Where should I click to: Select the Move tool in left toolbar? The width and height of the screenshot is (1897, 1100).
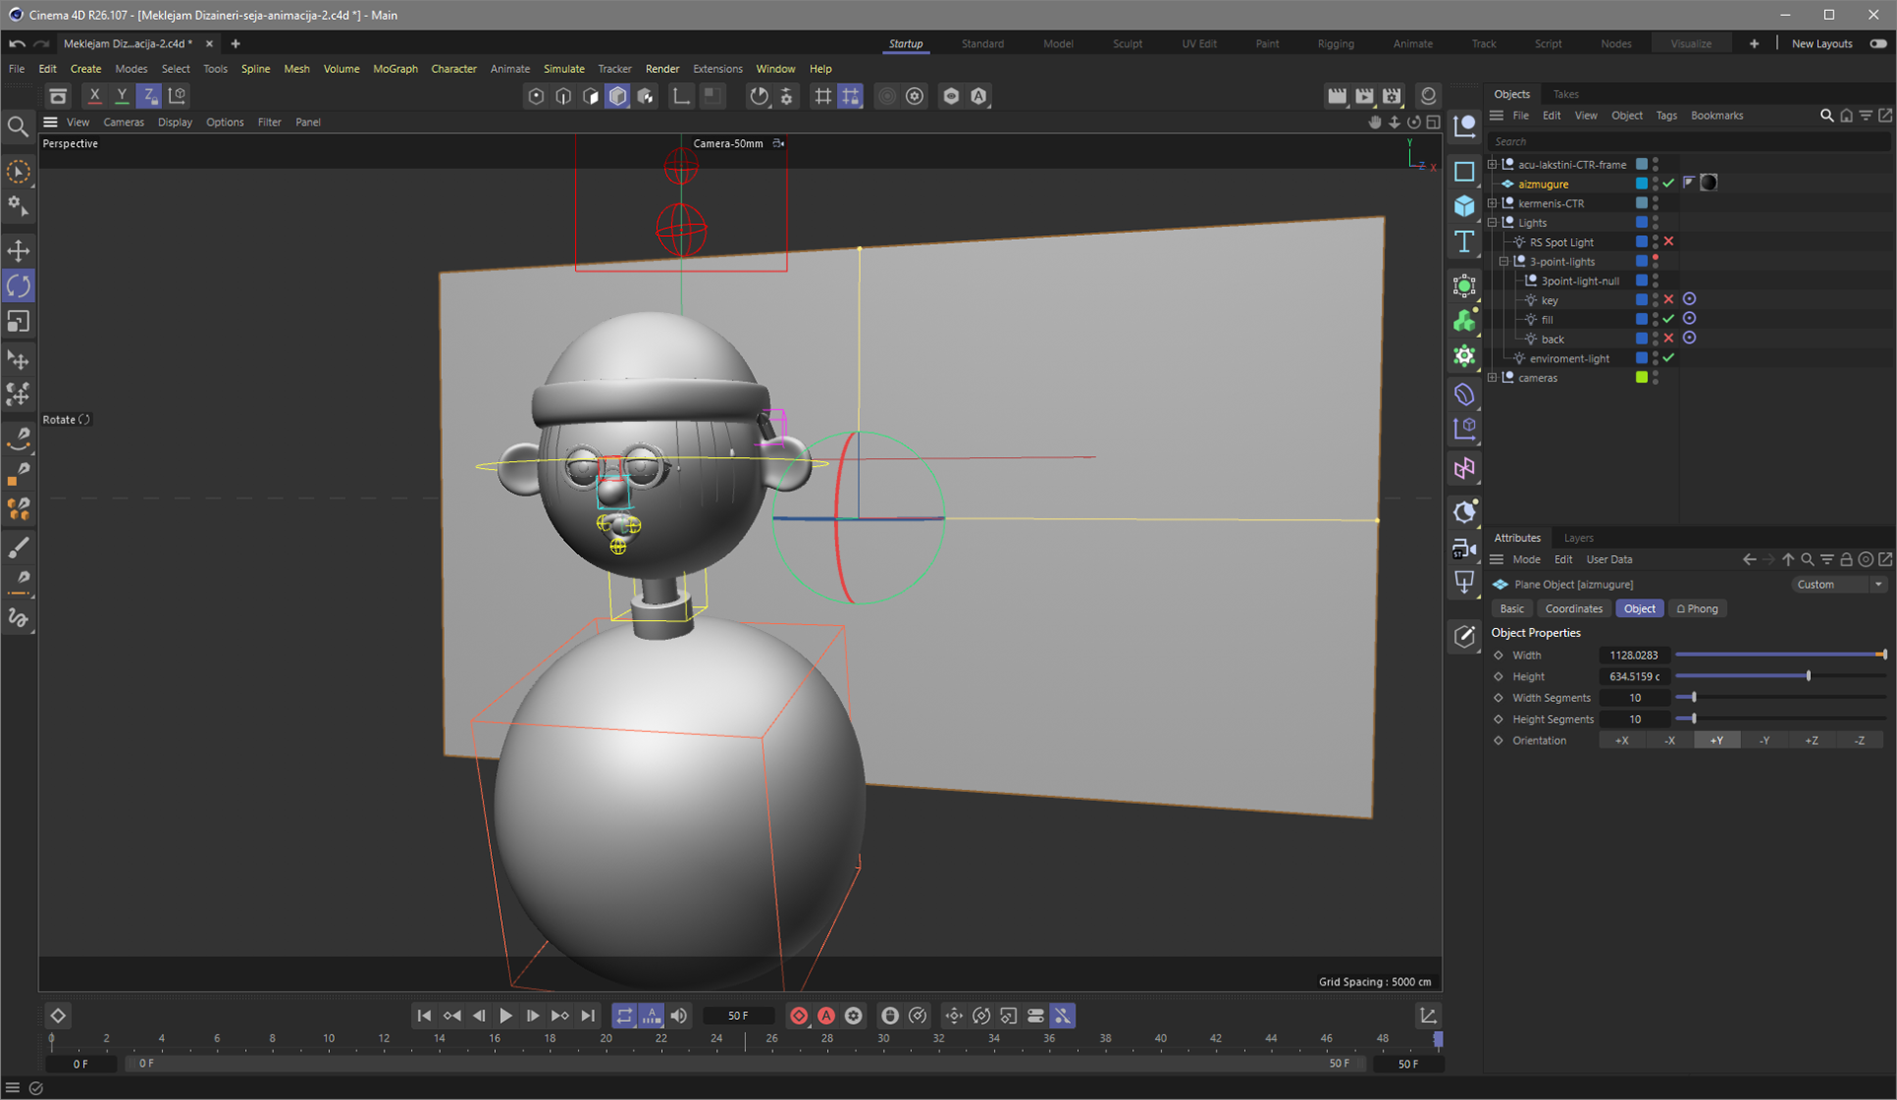coord(19,251)
